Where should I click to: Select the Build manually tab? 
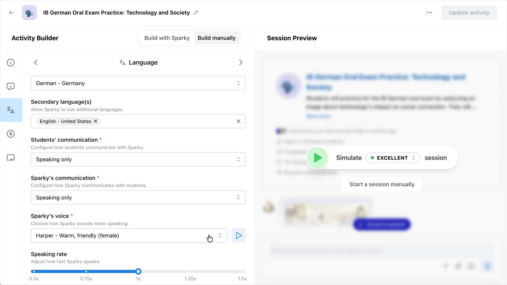click(216, 38)
